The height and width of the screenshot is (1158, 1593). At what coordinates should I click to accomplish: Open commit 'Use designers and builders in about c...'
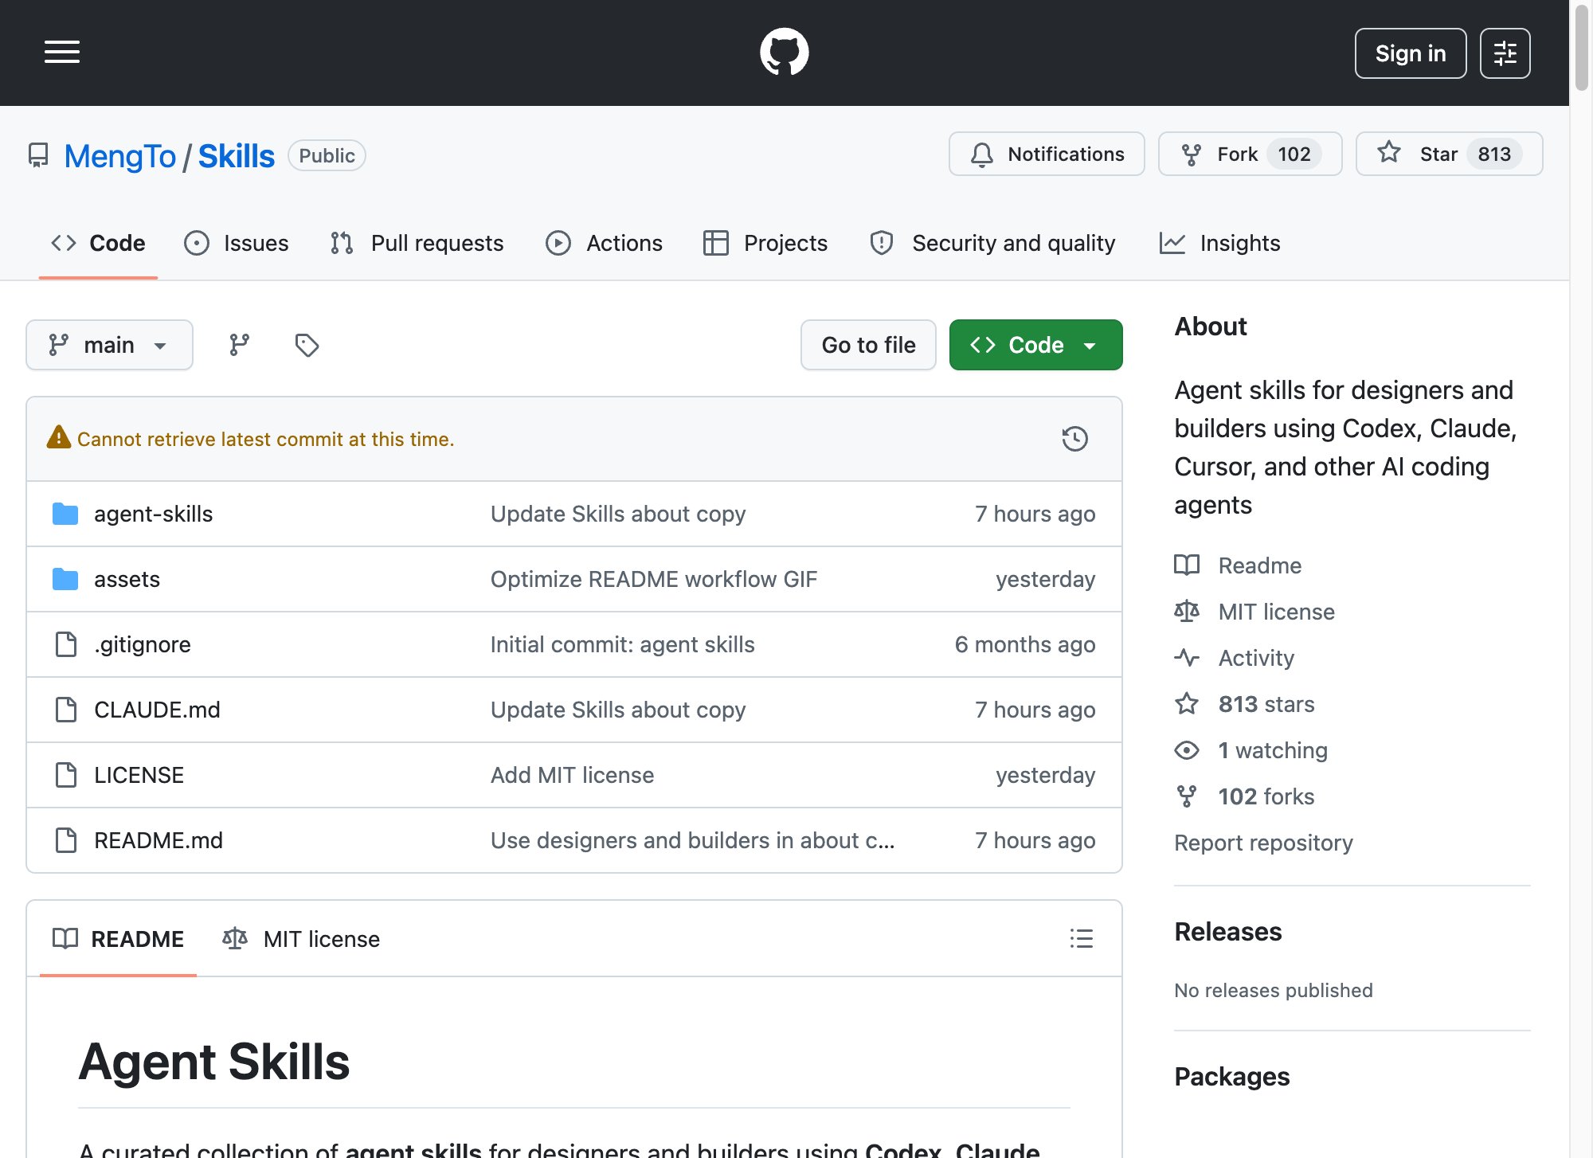click(693, 840)
